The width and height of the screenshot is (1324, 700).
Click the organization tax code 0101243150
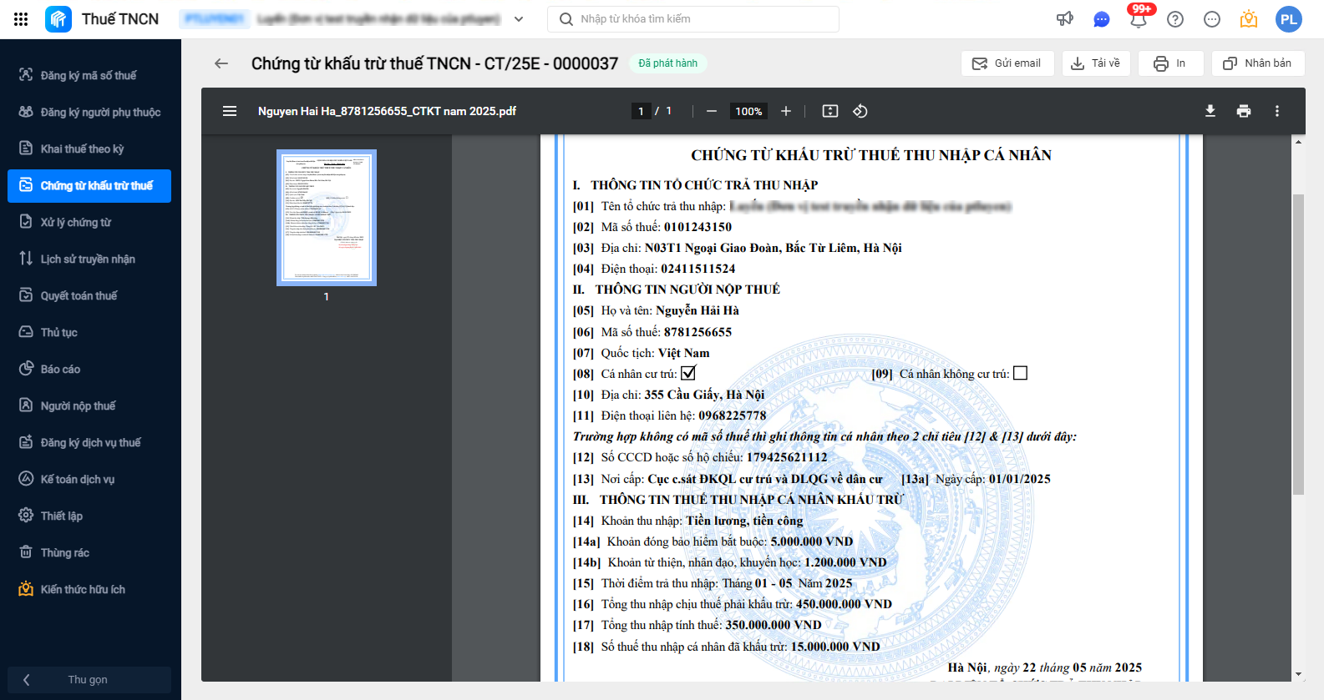click(x=698, y=227)
